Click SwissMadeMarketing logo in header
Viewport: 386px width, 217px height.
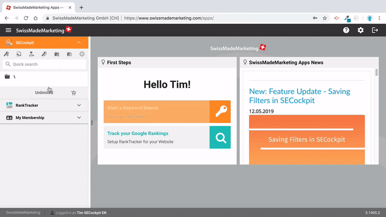43,30
